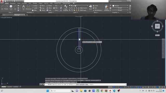Click Match Properties icon
Viewport: 166px width, 93px height.
tap(107, 8)
